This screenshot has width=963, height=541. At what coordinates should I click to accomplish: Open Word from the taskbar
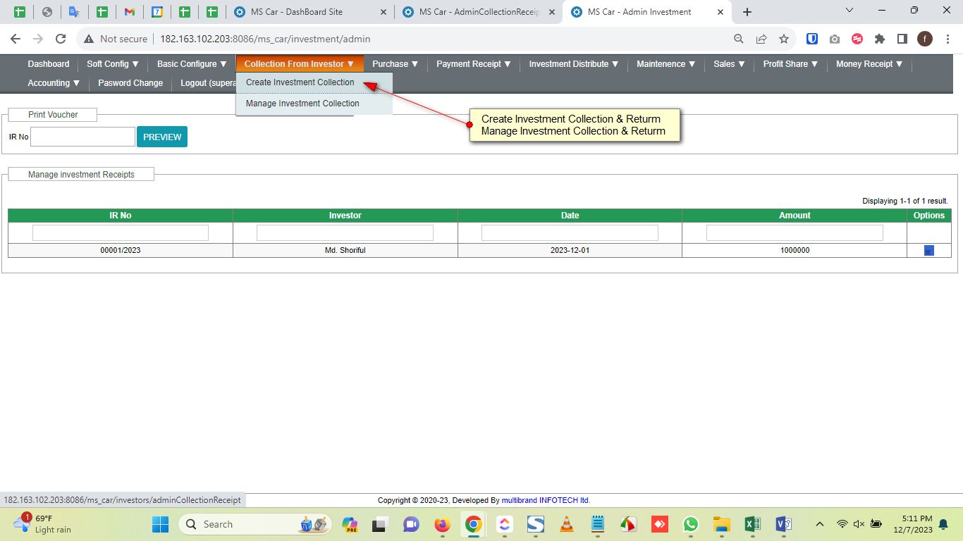point(783,524)
